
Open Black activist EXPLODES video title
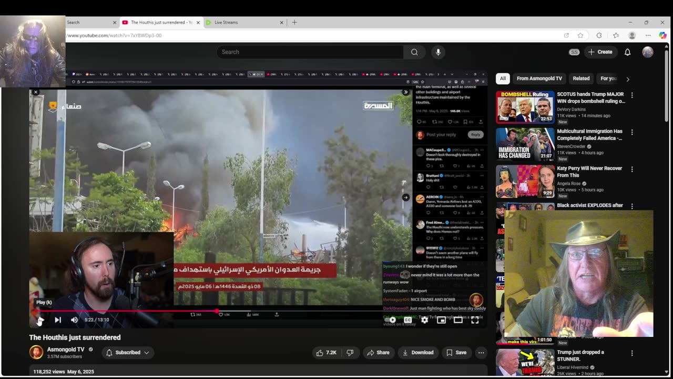pyautogui.click(x=590, y=205)
